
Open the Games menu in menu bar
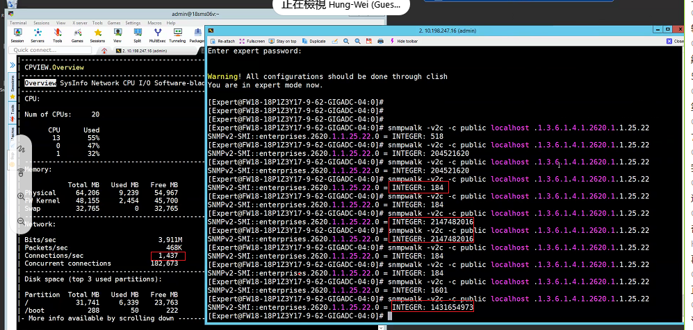[x=114, y=23]
